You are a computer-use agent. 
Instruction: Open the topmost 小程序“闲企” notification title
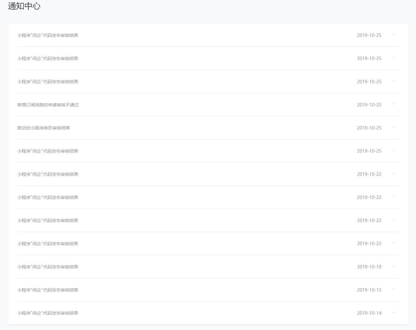pyautogui.click(x=48, y=35)
